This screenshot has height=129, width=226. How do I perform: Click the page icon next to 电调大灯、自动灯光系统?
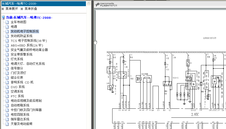[x=7, y=64]
